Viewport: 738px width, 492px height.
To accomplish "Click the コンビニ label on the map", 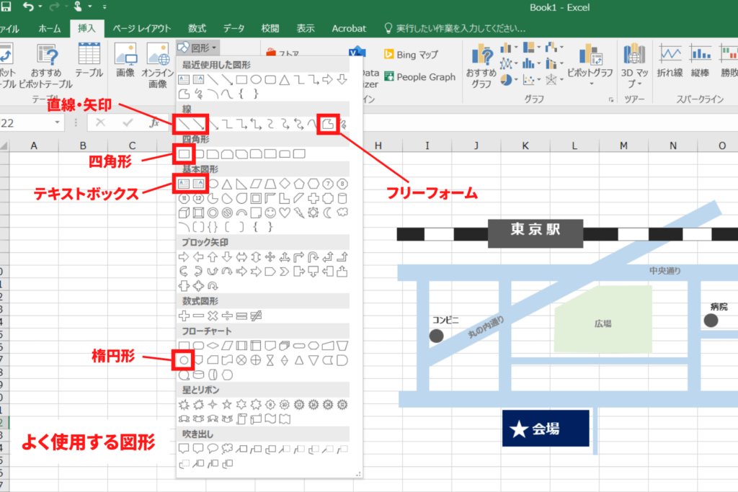I will 445,321.
